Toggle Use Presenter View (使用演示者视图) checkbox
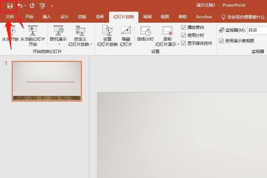 pyautogui.click(x=222, y=41)
